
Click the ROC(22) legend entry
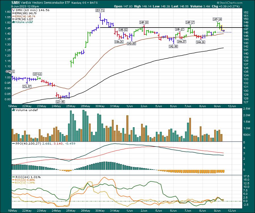point(24,180)
